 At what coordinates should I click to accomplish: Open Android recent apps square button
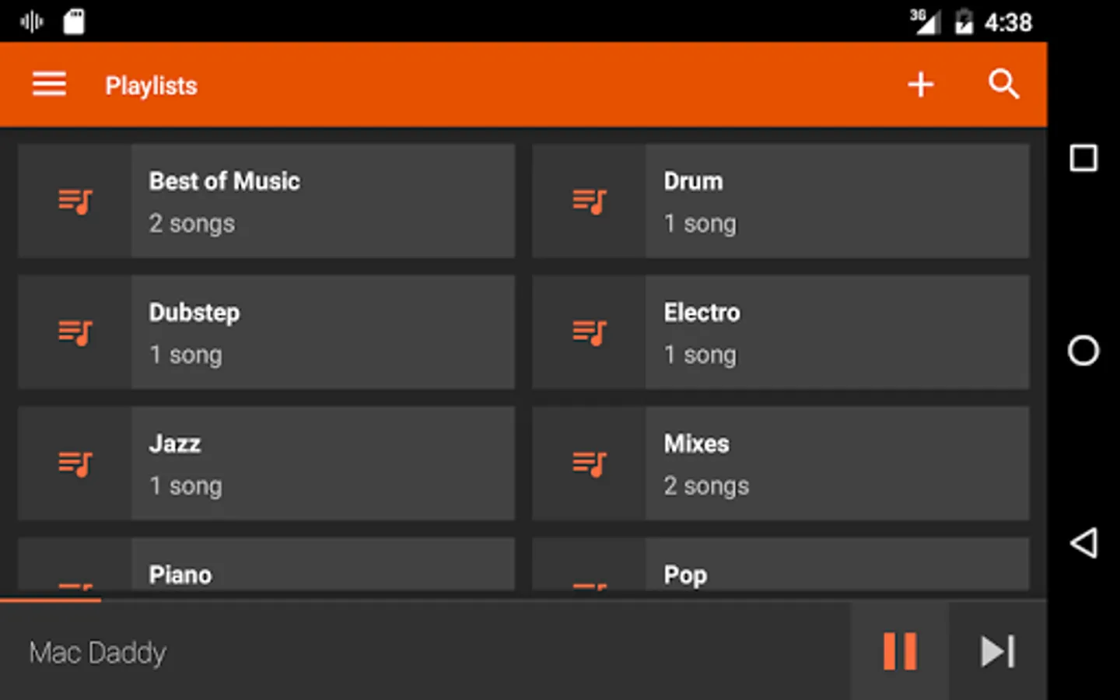click(x=1083, y=158)
